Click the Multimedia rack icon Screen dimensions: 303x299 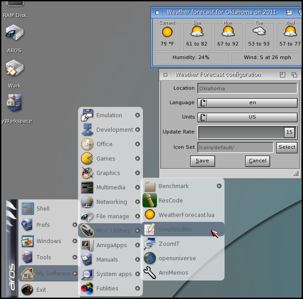(x=87, y=187)
